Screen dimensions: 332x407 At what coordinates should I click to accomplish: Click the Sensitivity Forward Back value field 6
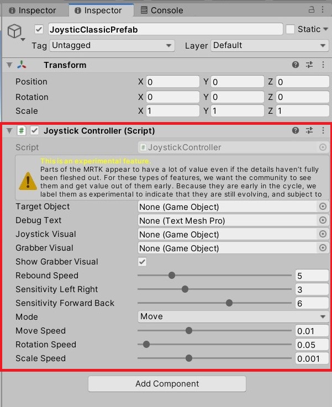click(312, 303)
